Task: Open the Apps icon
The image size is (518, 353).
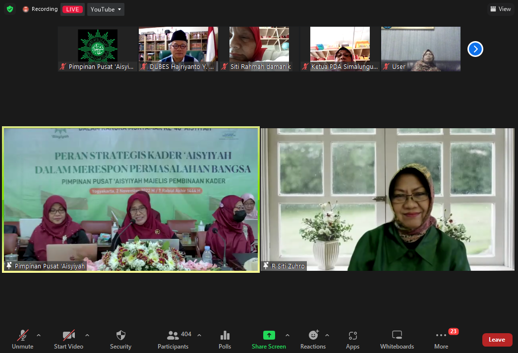Action: (352, 340)
